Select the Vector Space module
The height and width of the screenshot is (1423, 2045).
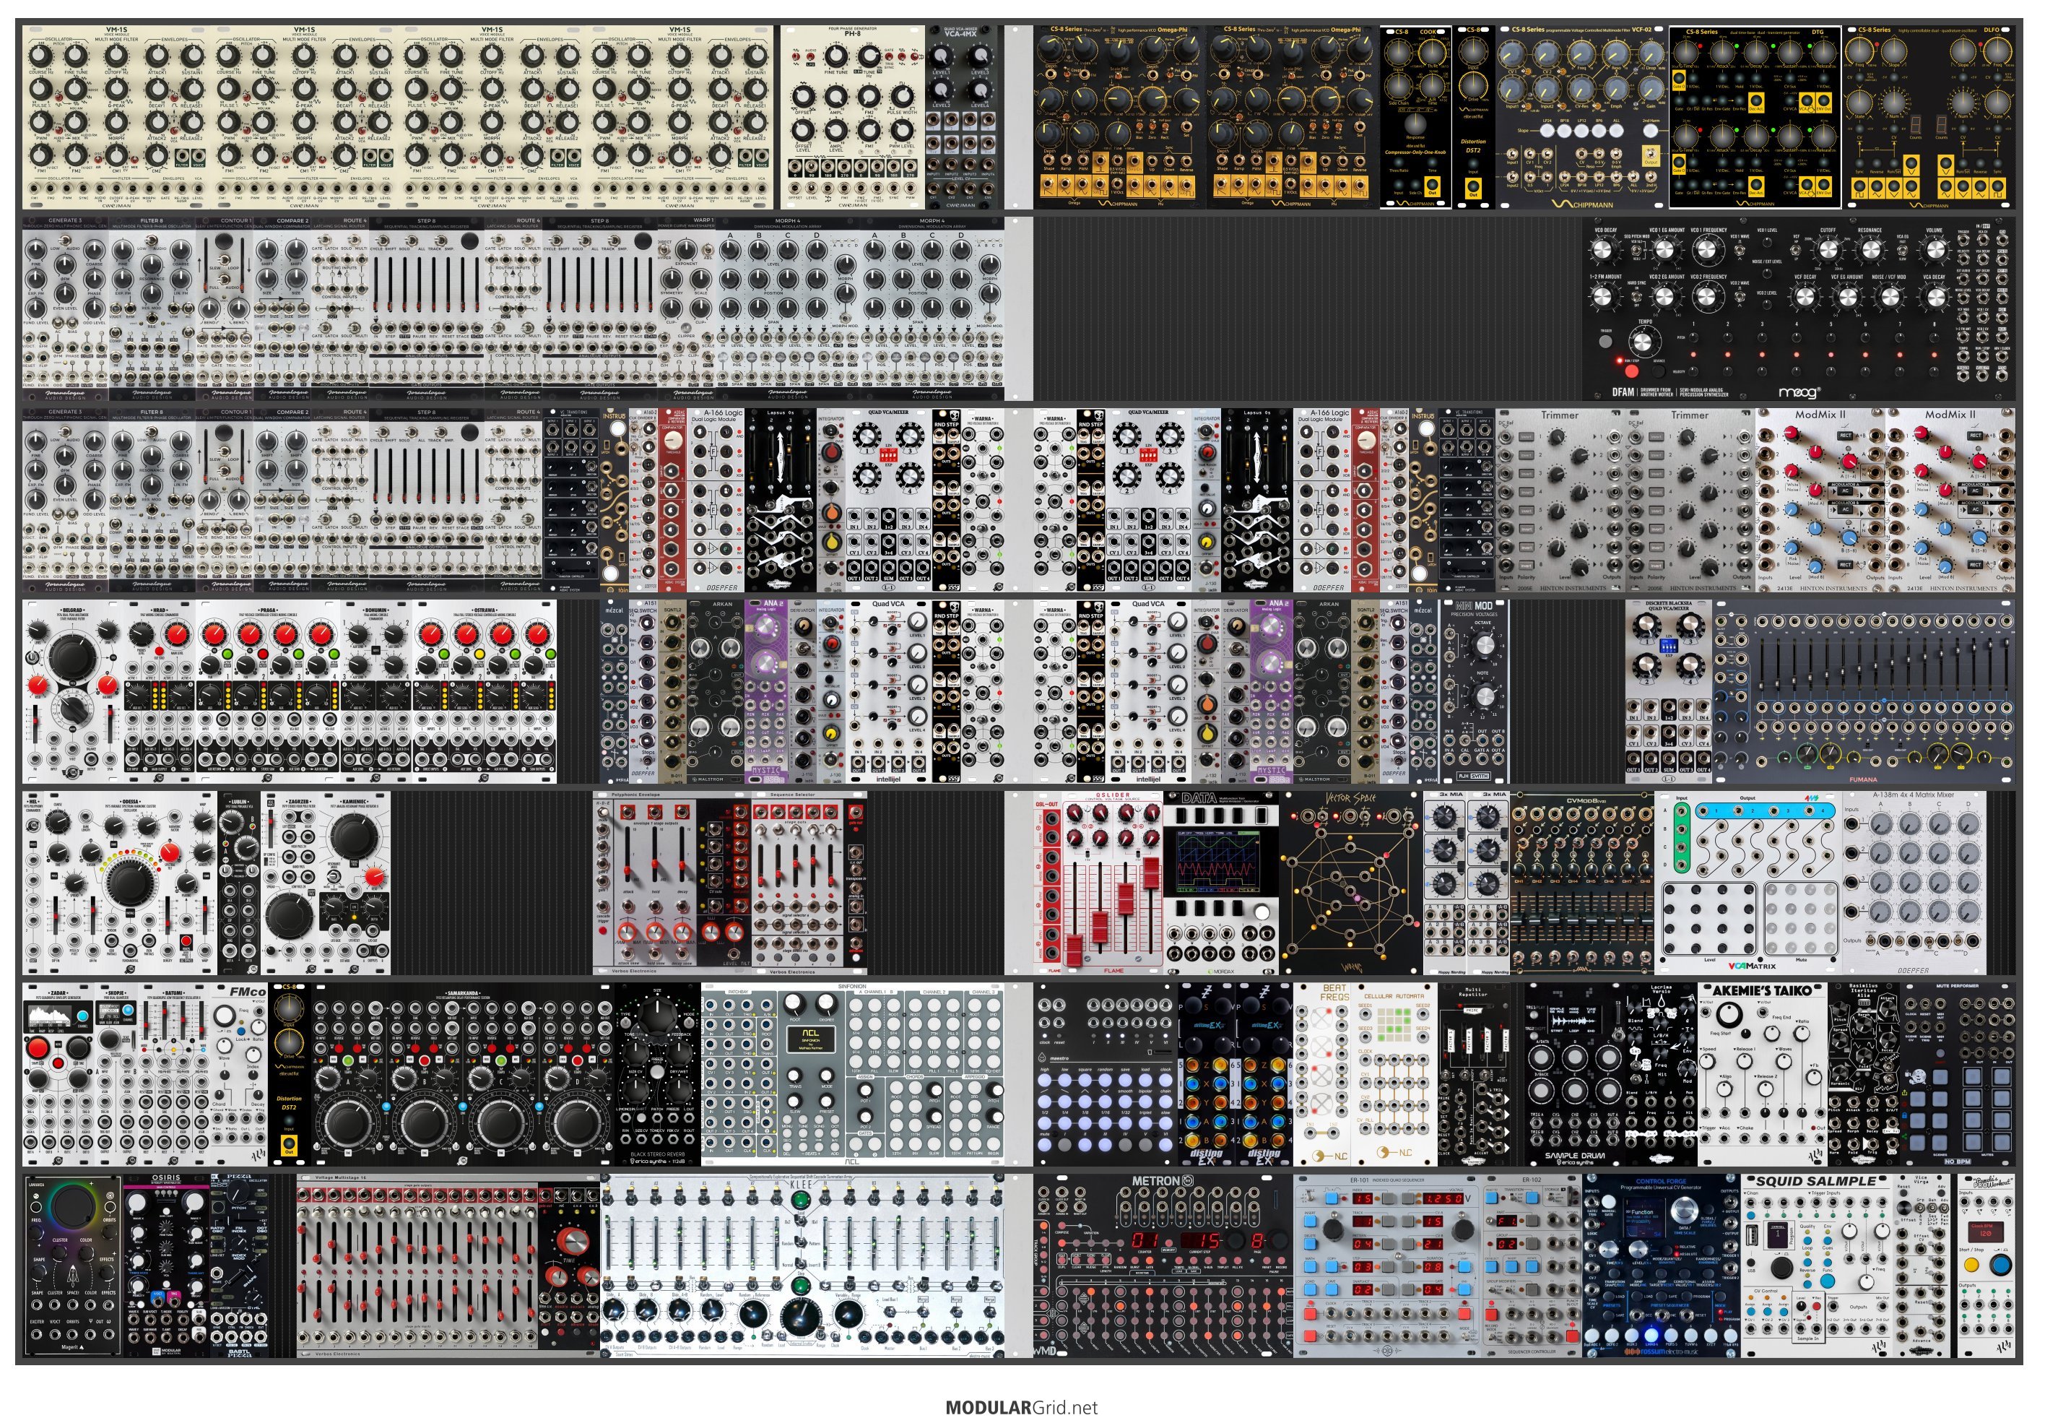(1350, 883)
